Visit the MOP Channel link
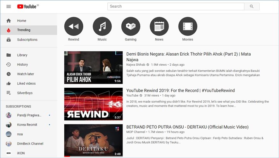Screen dimensions: 279x158 coord(136,132)
